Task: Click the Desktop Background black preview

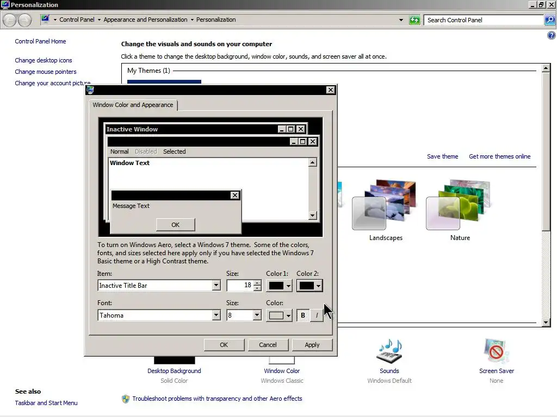Action: 175,361
